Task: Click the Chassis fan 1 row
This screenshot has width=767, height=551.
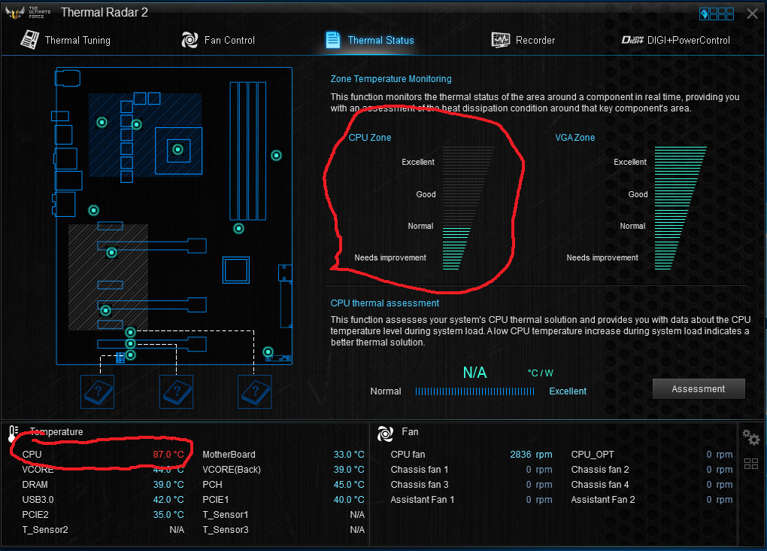Action: [x=471, y=470]
